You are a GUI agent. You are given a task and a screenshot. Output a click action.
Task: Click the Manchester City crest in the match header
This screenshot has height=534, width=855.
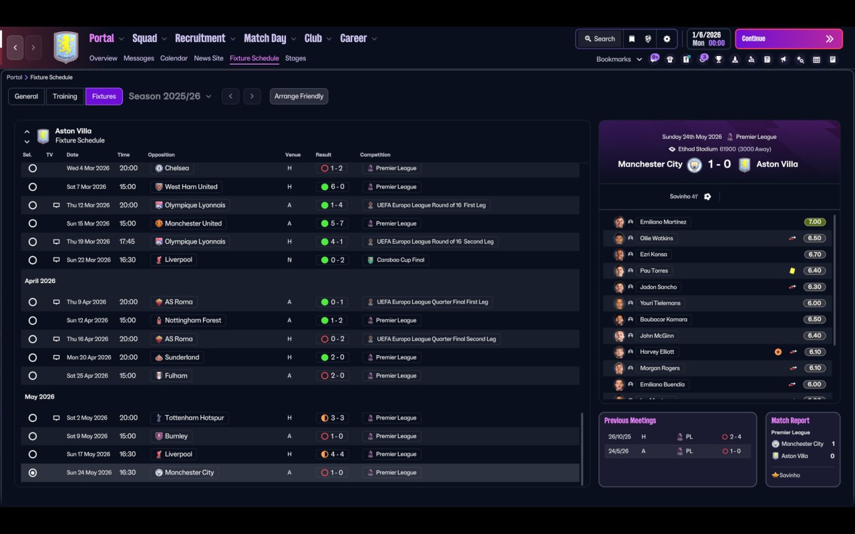coord(695,165)
